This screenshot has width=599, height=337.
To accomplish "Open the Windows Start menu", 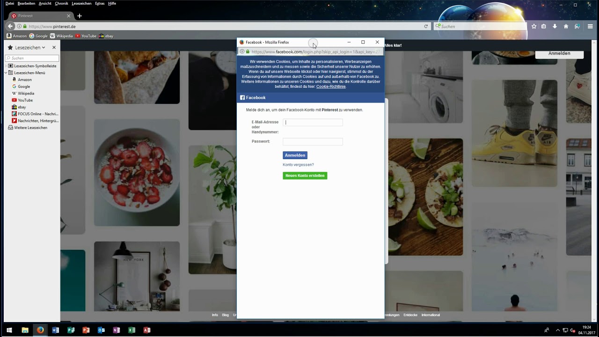I will tap(9, 330).
